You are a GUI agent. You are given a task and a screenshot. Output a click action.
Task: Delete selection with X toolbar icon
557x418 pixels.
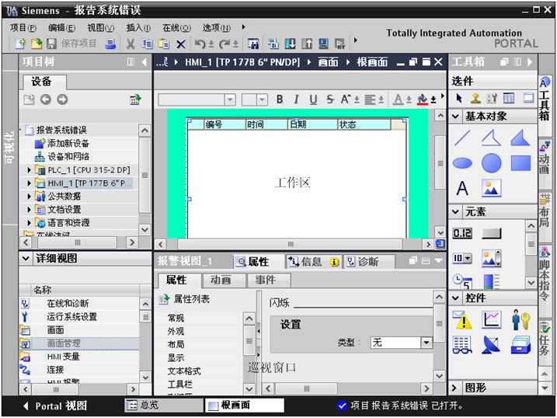[x=181, y=44]
